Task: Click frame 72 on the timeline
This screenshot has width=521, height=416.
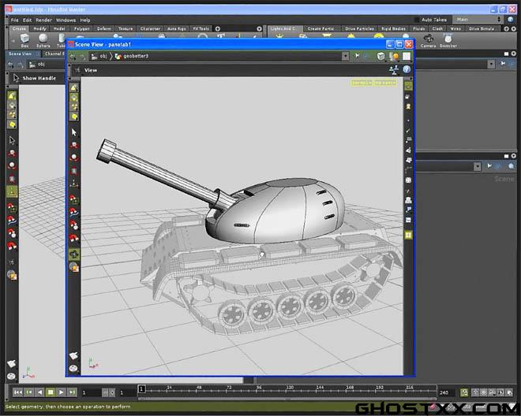Action: [229, 389]
